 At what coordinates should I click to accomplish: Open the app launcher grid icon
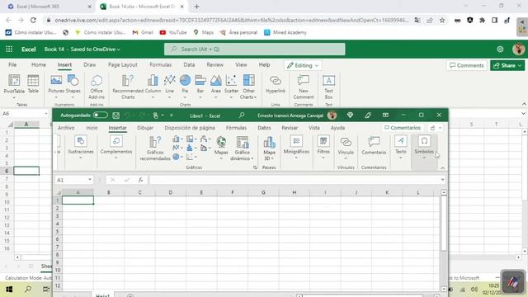[x=9, y=49]
